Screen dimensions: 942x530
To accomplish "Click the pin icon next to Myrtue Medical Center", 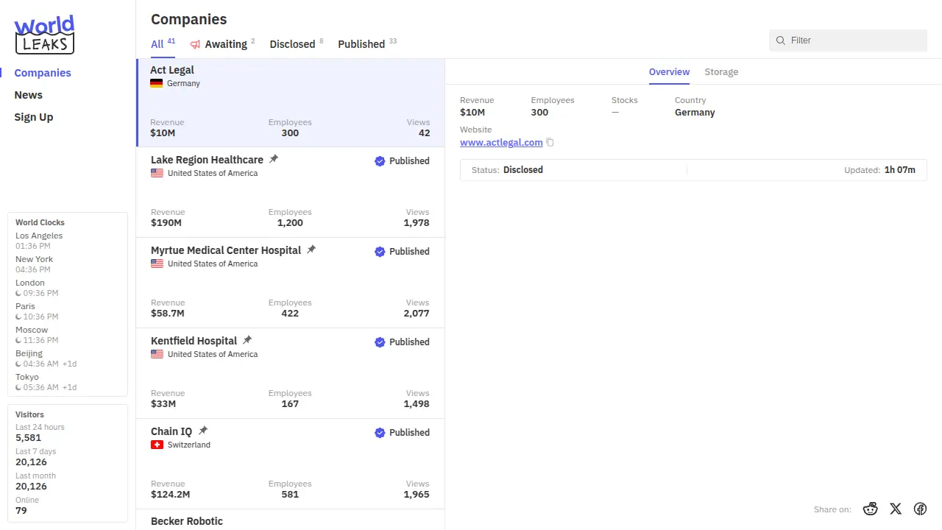I will pyautogui.click(x=311, y=250).
